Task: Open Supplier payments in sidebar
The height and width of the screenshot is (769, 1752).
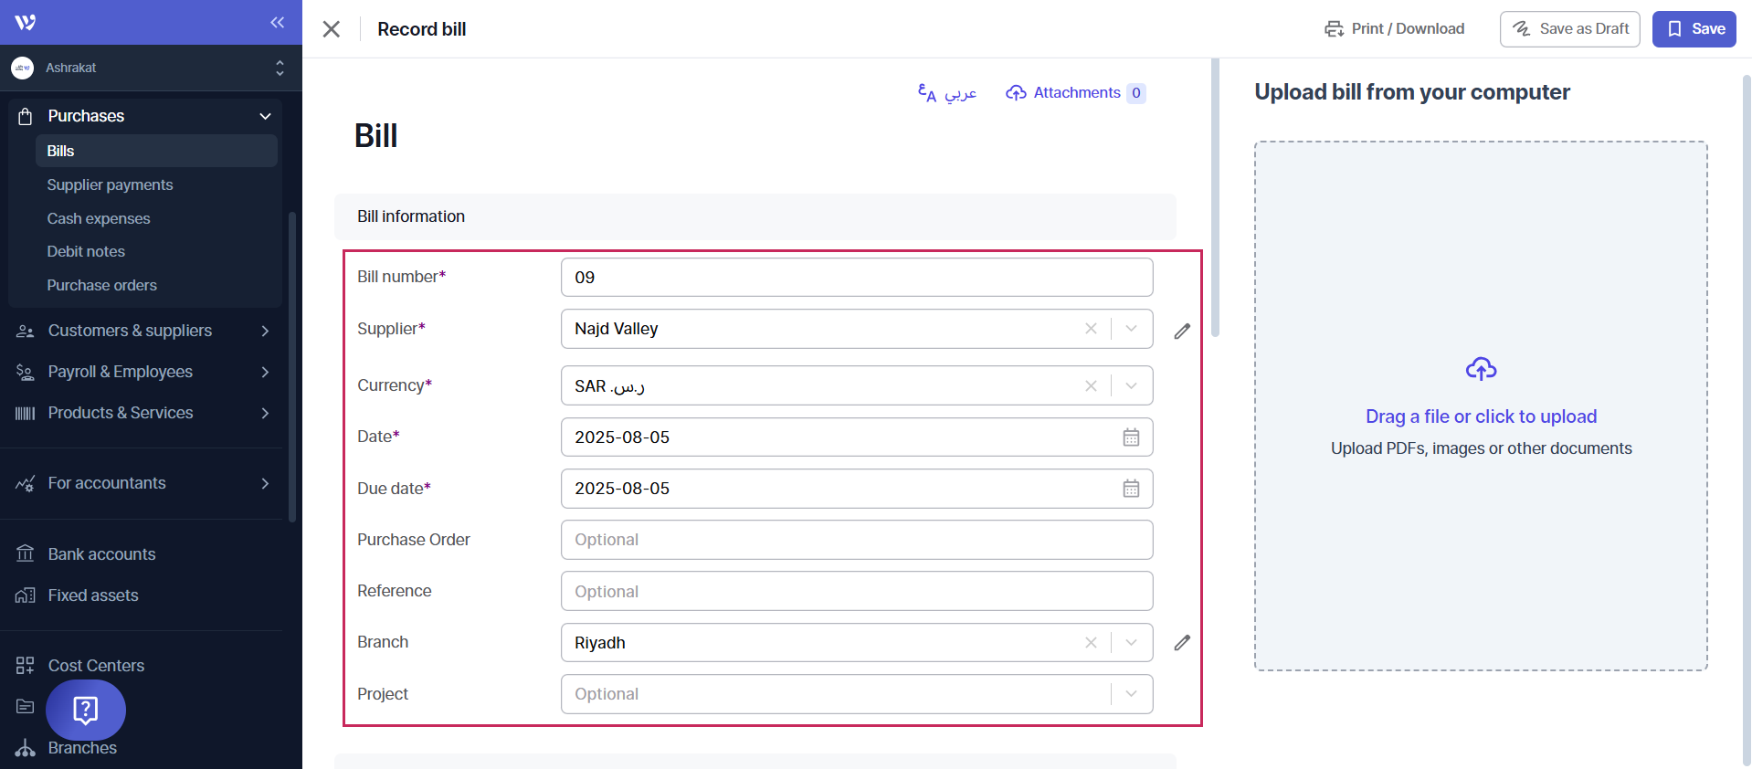Action: click(110, 184)
